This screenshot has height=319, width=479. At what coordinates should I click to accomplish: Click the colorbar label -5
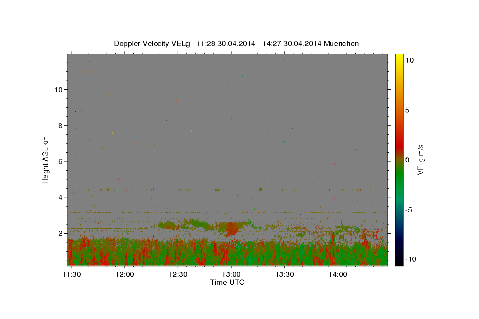(408, 210)
